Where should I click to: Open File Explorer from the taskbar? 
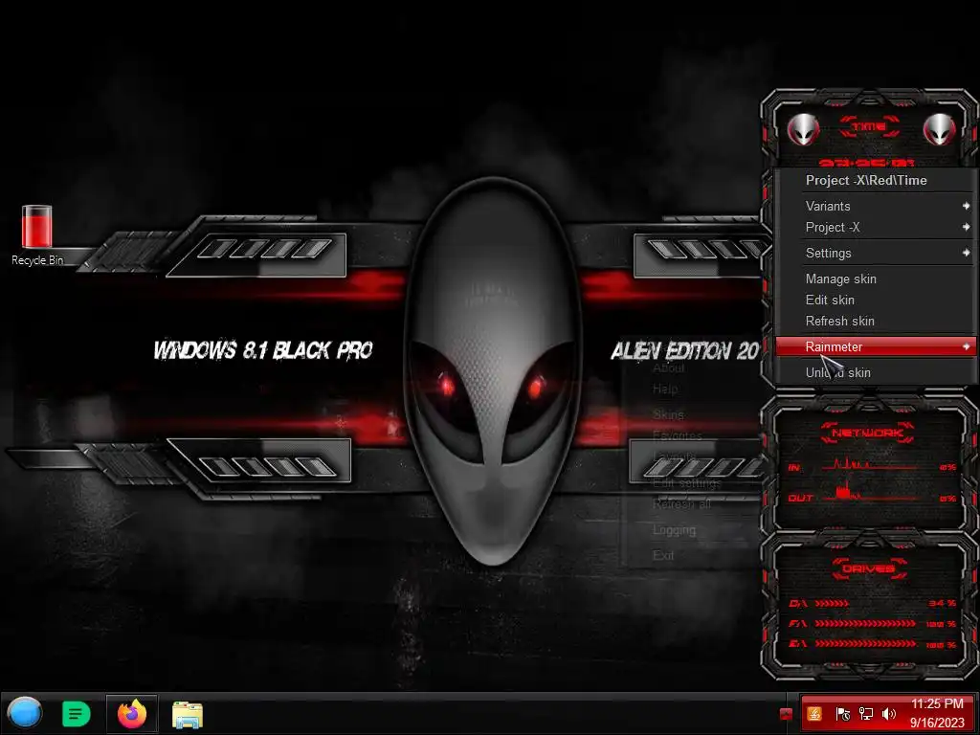pyautogui.click(x=187, y=715)
